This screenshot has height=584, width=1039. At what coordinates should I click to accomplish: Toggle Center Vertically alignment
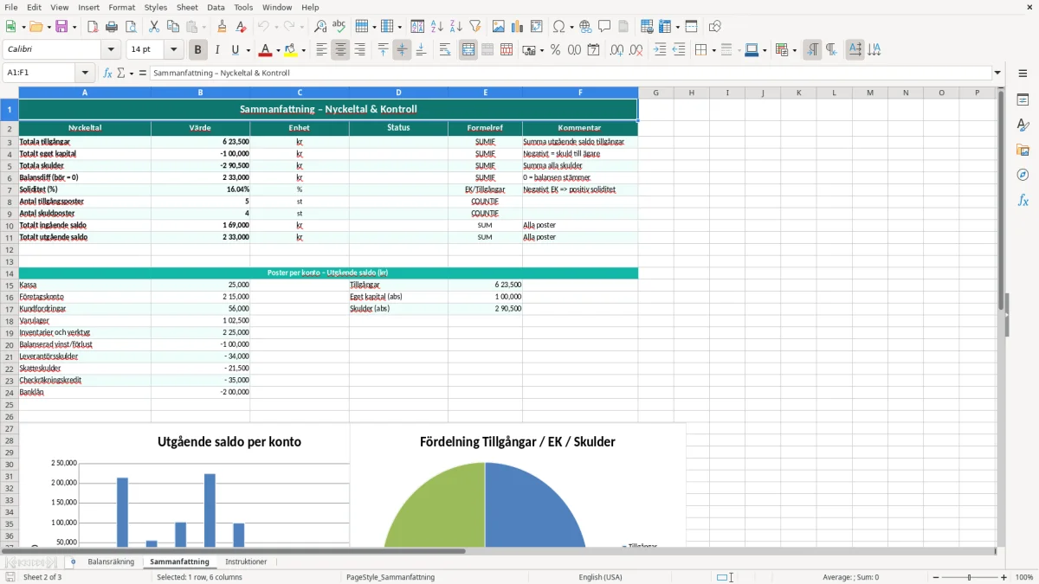[x=402, y=50]
